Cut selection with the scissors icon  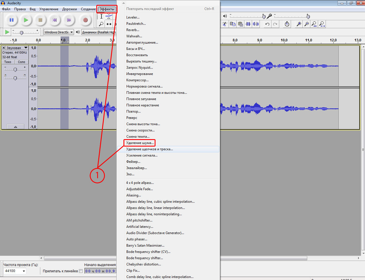click(x=225, y=24)
